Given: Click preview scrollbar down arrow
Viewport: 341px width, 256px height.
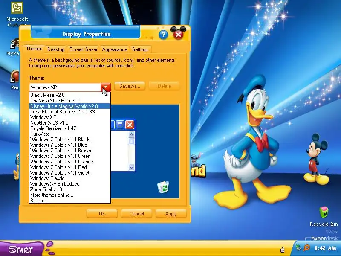Looking at the screenshot, I should (131, 167).
